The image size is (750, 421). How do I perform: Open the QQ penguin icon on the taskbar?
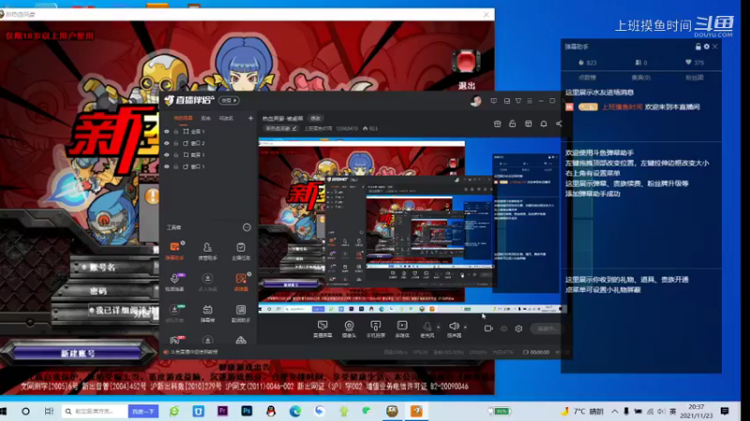pyautogui.click(x=271, y=411)
